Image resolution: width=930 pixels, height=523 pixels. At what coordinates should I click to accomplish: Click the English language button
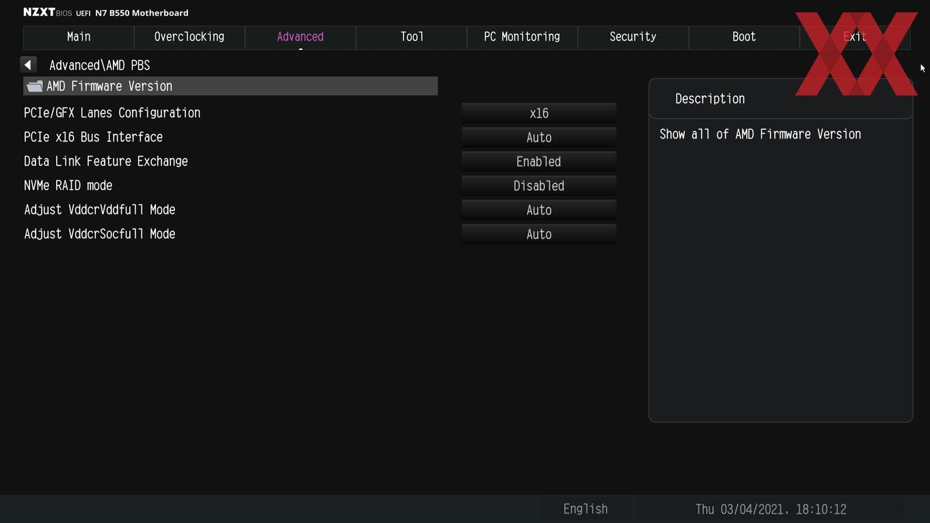pos(585,509)
